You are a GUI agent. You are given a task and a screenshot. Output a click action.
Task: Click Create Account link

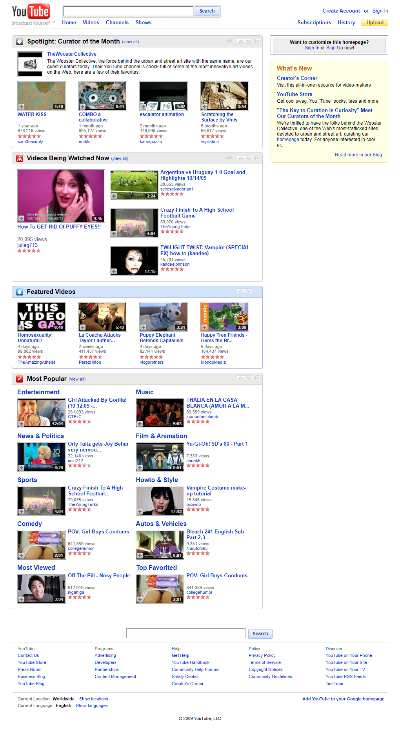[341, 11]
